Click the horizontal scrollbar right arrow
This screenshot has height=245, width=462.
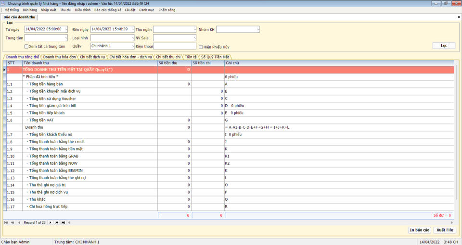[x=452, y=222]
